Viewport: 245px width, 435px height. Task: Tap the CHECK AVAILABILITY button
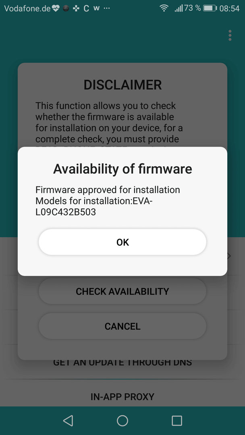pyautogui.click(x=122, y=291)
